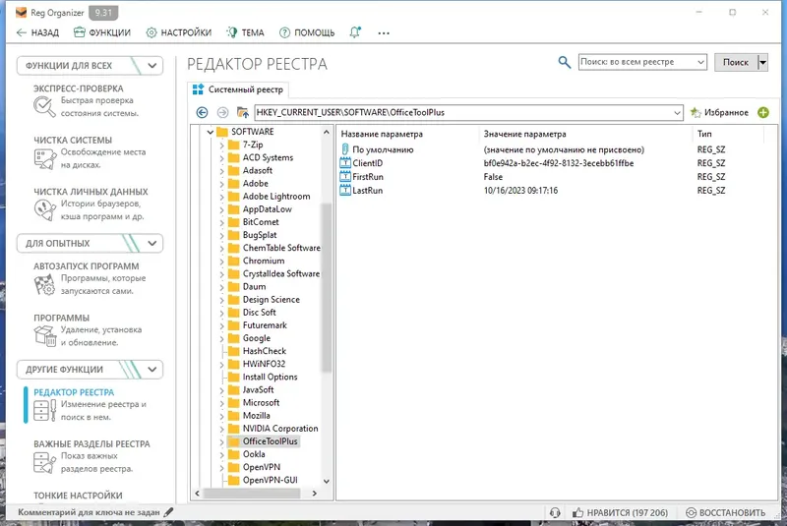This screenshot has width=787, height=526.
Task: Open the Помощь help menu
Action: pos(307,32)
